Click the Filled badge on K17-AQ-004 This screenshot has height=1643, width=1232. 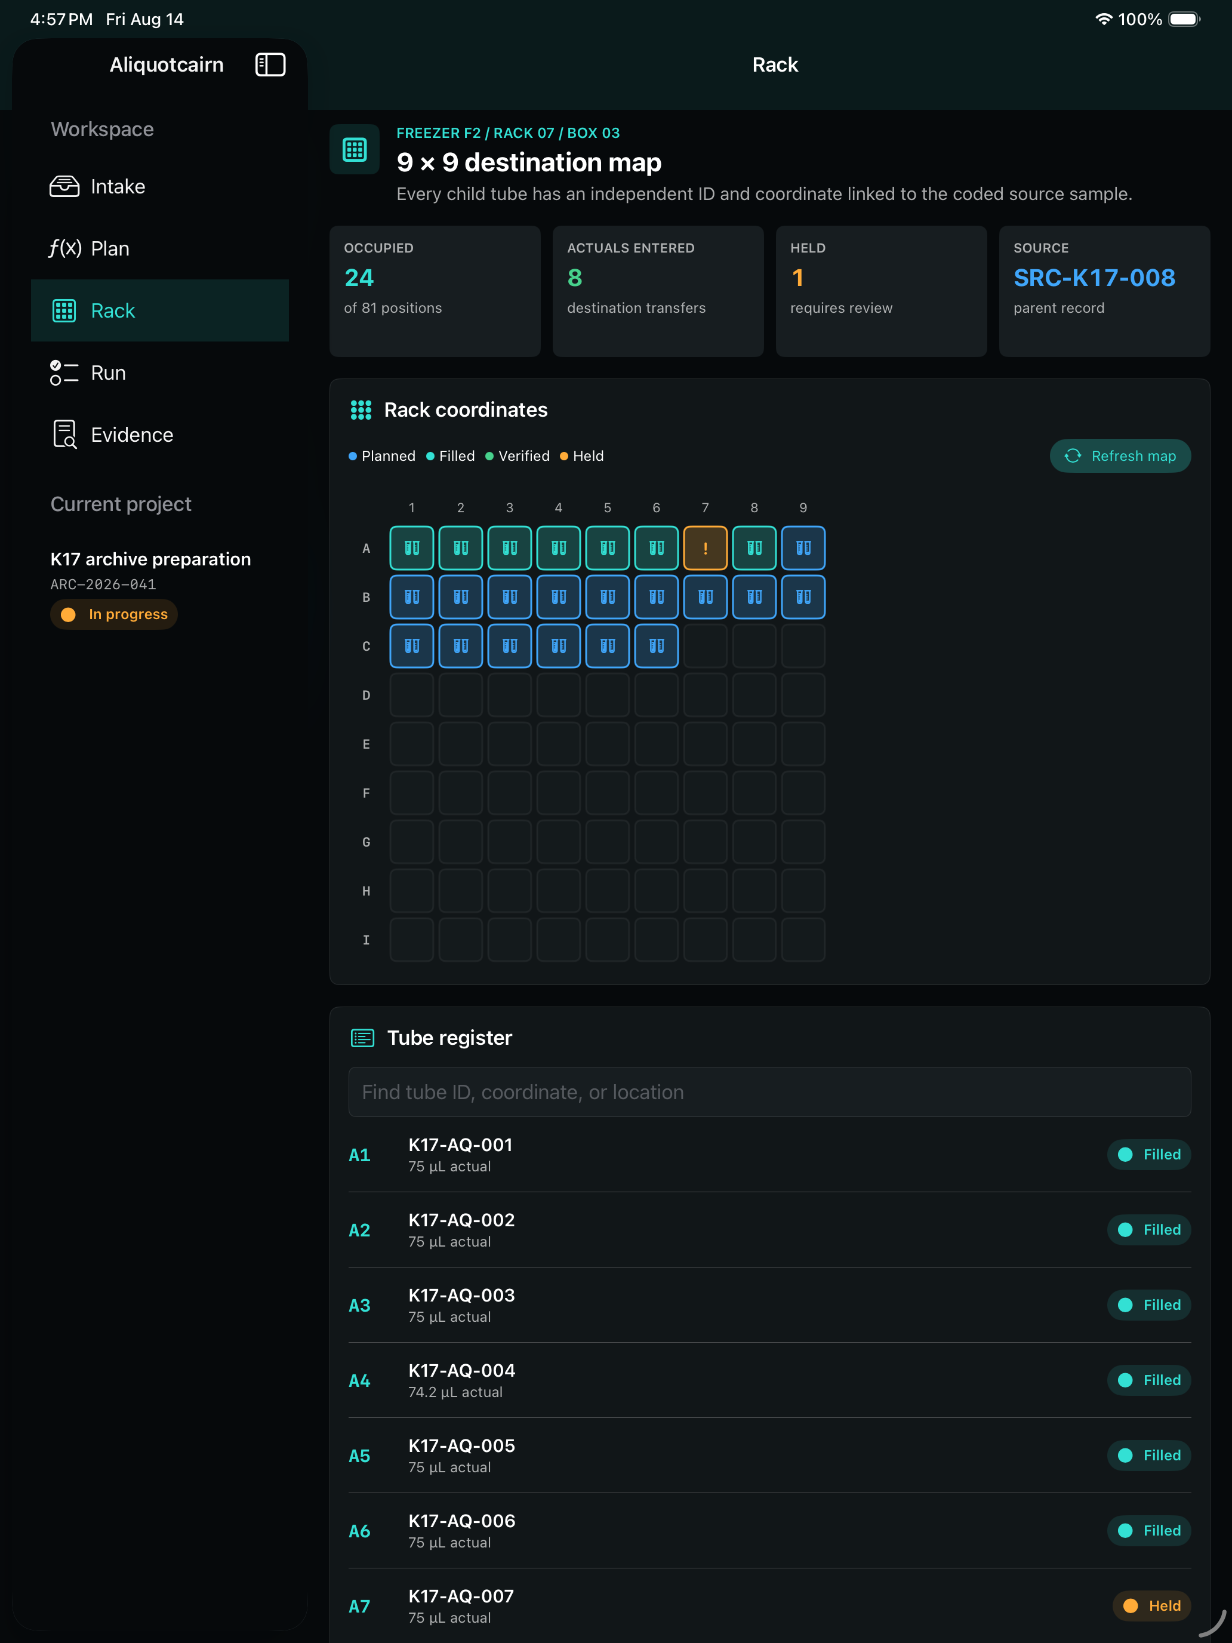pos(1149,1380)
